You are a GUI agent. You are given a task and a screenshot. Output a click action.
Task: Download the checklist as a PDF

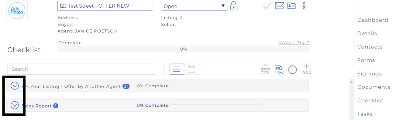coord(279,70)
